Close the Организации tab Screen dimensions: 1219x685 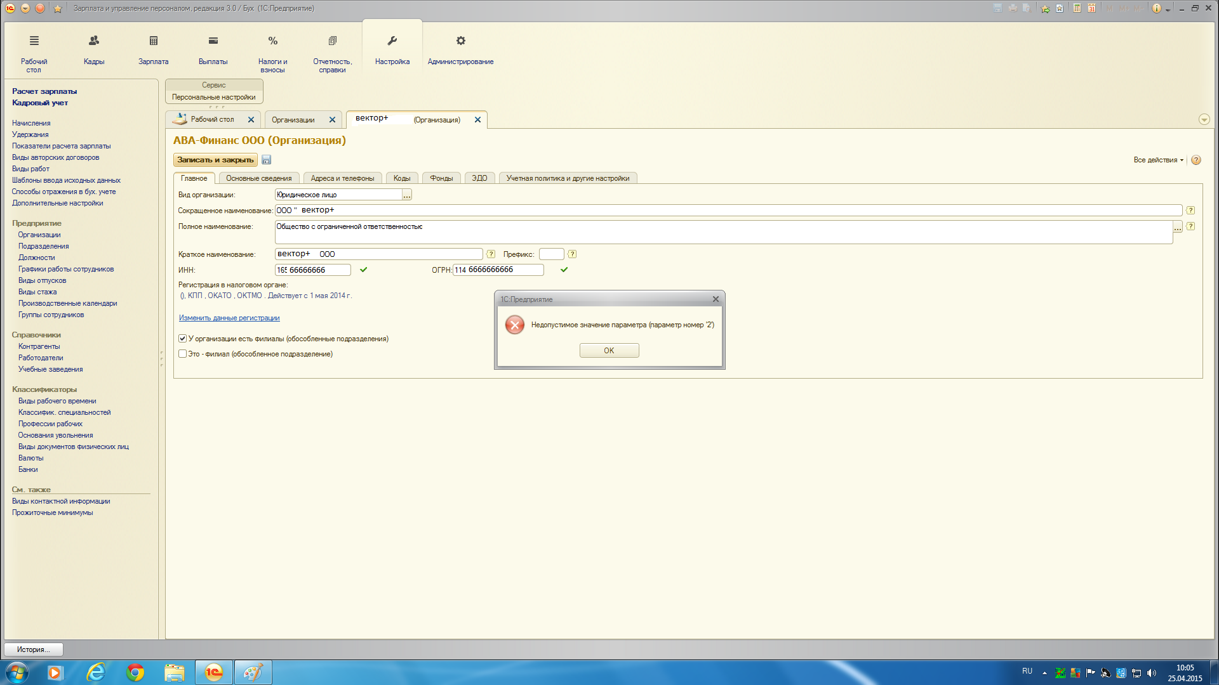pyautogui.click(x=332, y=119)
